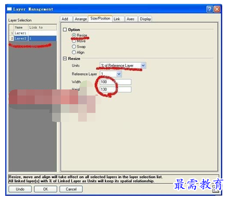Go to the Axes tab

pos(131,19)
